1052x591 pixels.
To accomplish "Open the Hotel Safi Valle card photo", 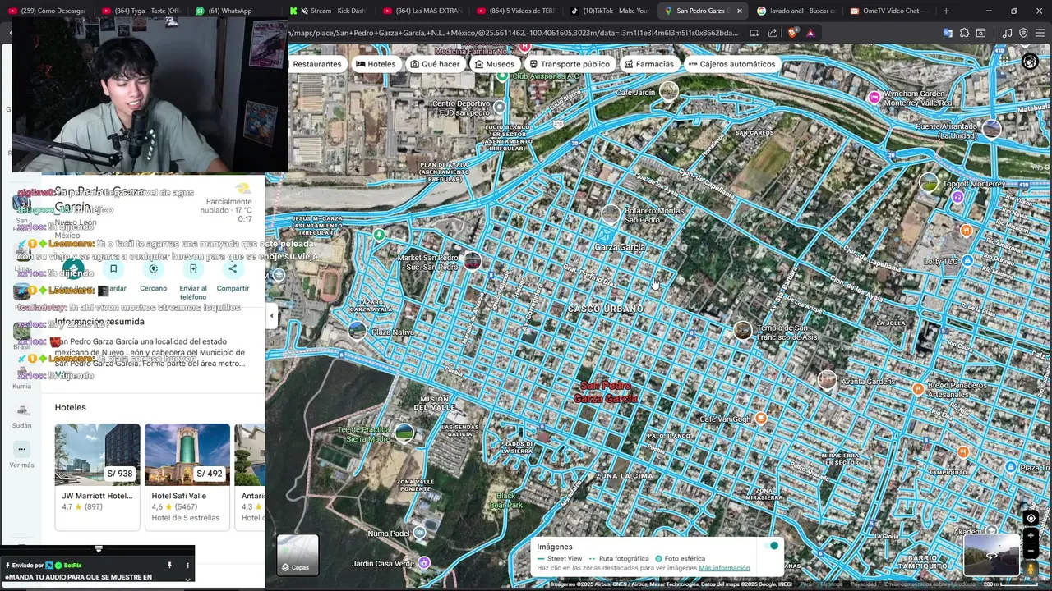I will pos(187,454).
